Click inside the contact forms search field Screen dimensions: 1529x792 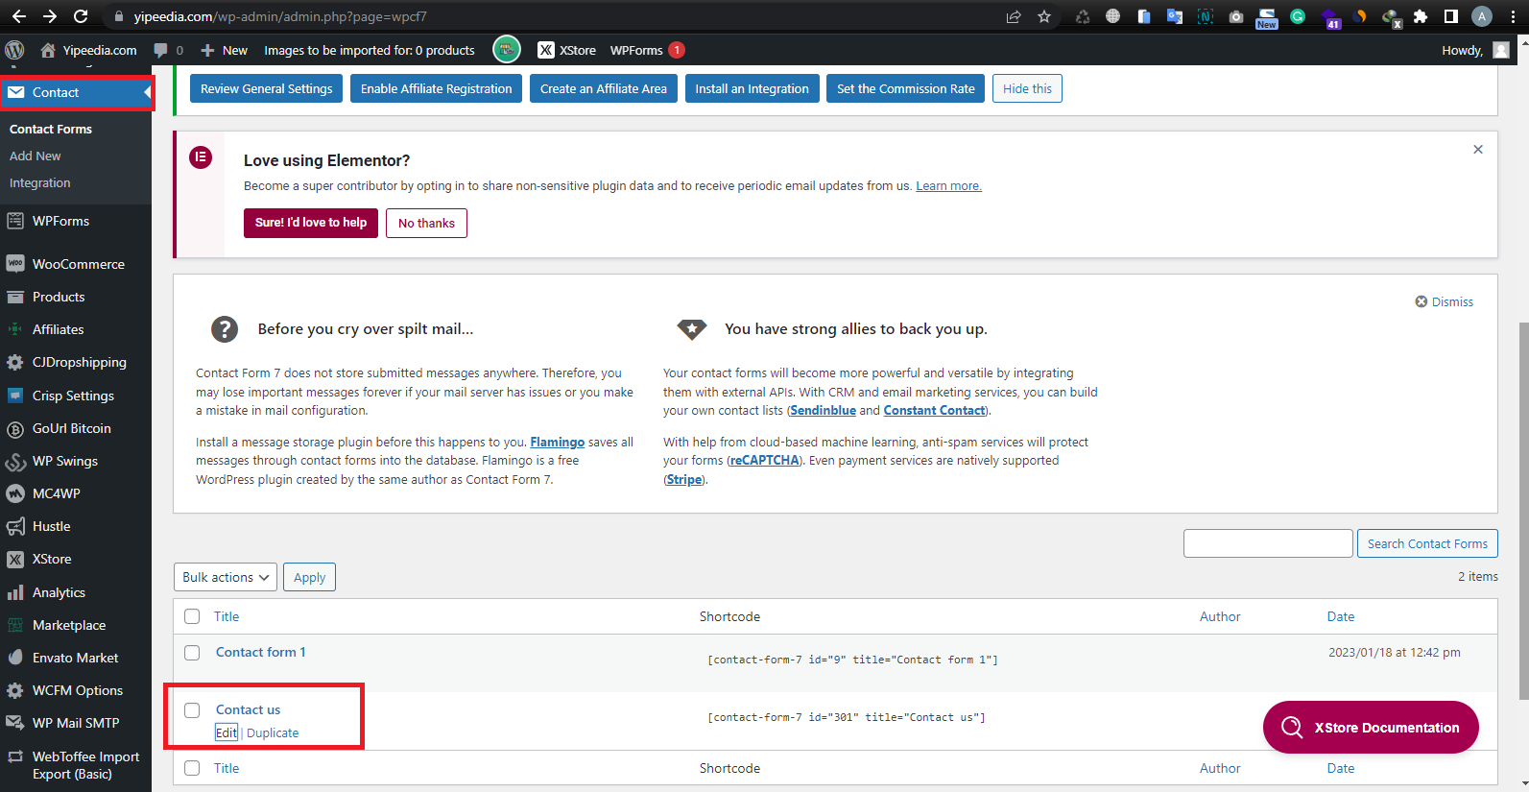[1268, 543]
